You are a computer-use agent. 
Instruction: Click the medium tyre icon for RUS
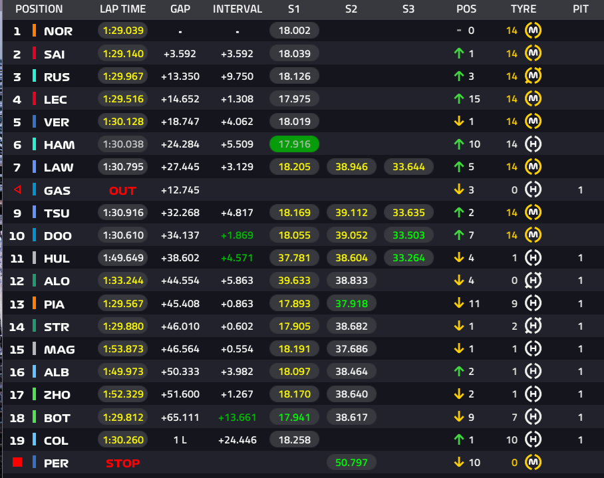pyautogui.click(x=533, y=76)
